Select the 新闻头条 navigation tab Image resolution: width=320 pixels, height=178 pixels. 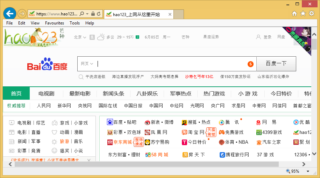(113, 93)
